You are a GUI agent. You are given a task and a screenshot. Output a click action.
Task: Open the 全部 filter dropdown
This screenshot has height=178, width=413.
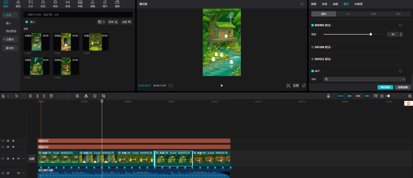pyautogui.click(x=127, y=22)
